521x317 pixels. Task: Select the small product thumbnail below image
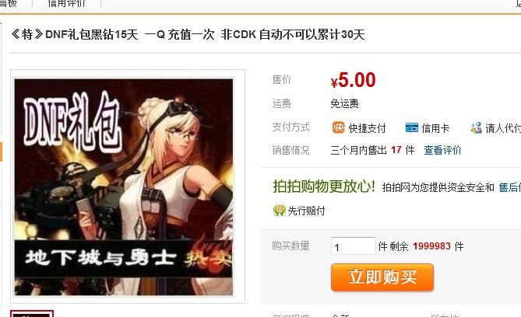point(32,314)
